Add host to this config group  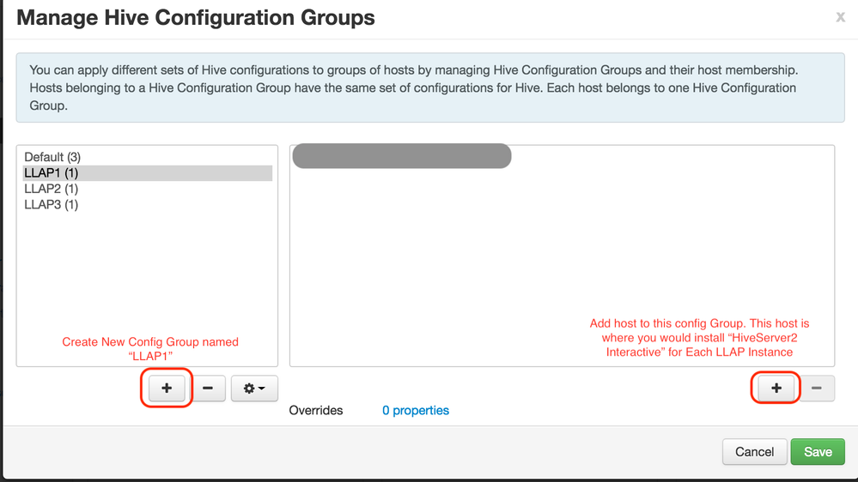pyautogui.click(x=776, y=388)
